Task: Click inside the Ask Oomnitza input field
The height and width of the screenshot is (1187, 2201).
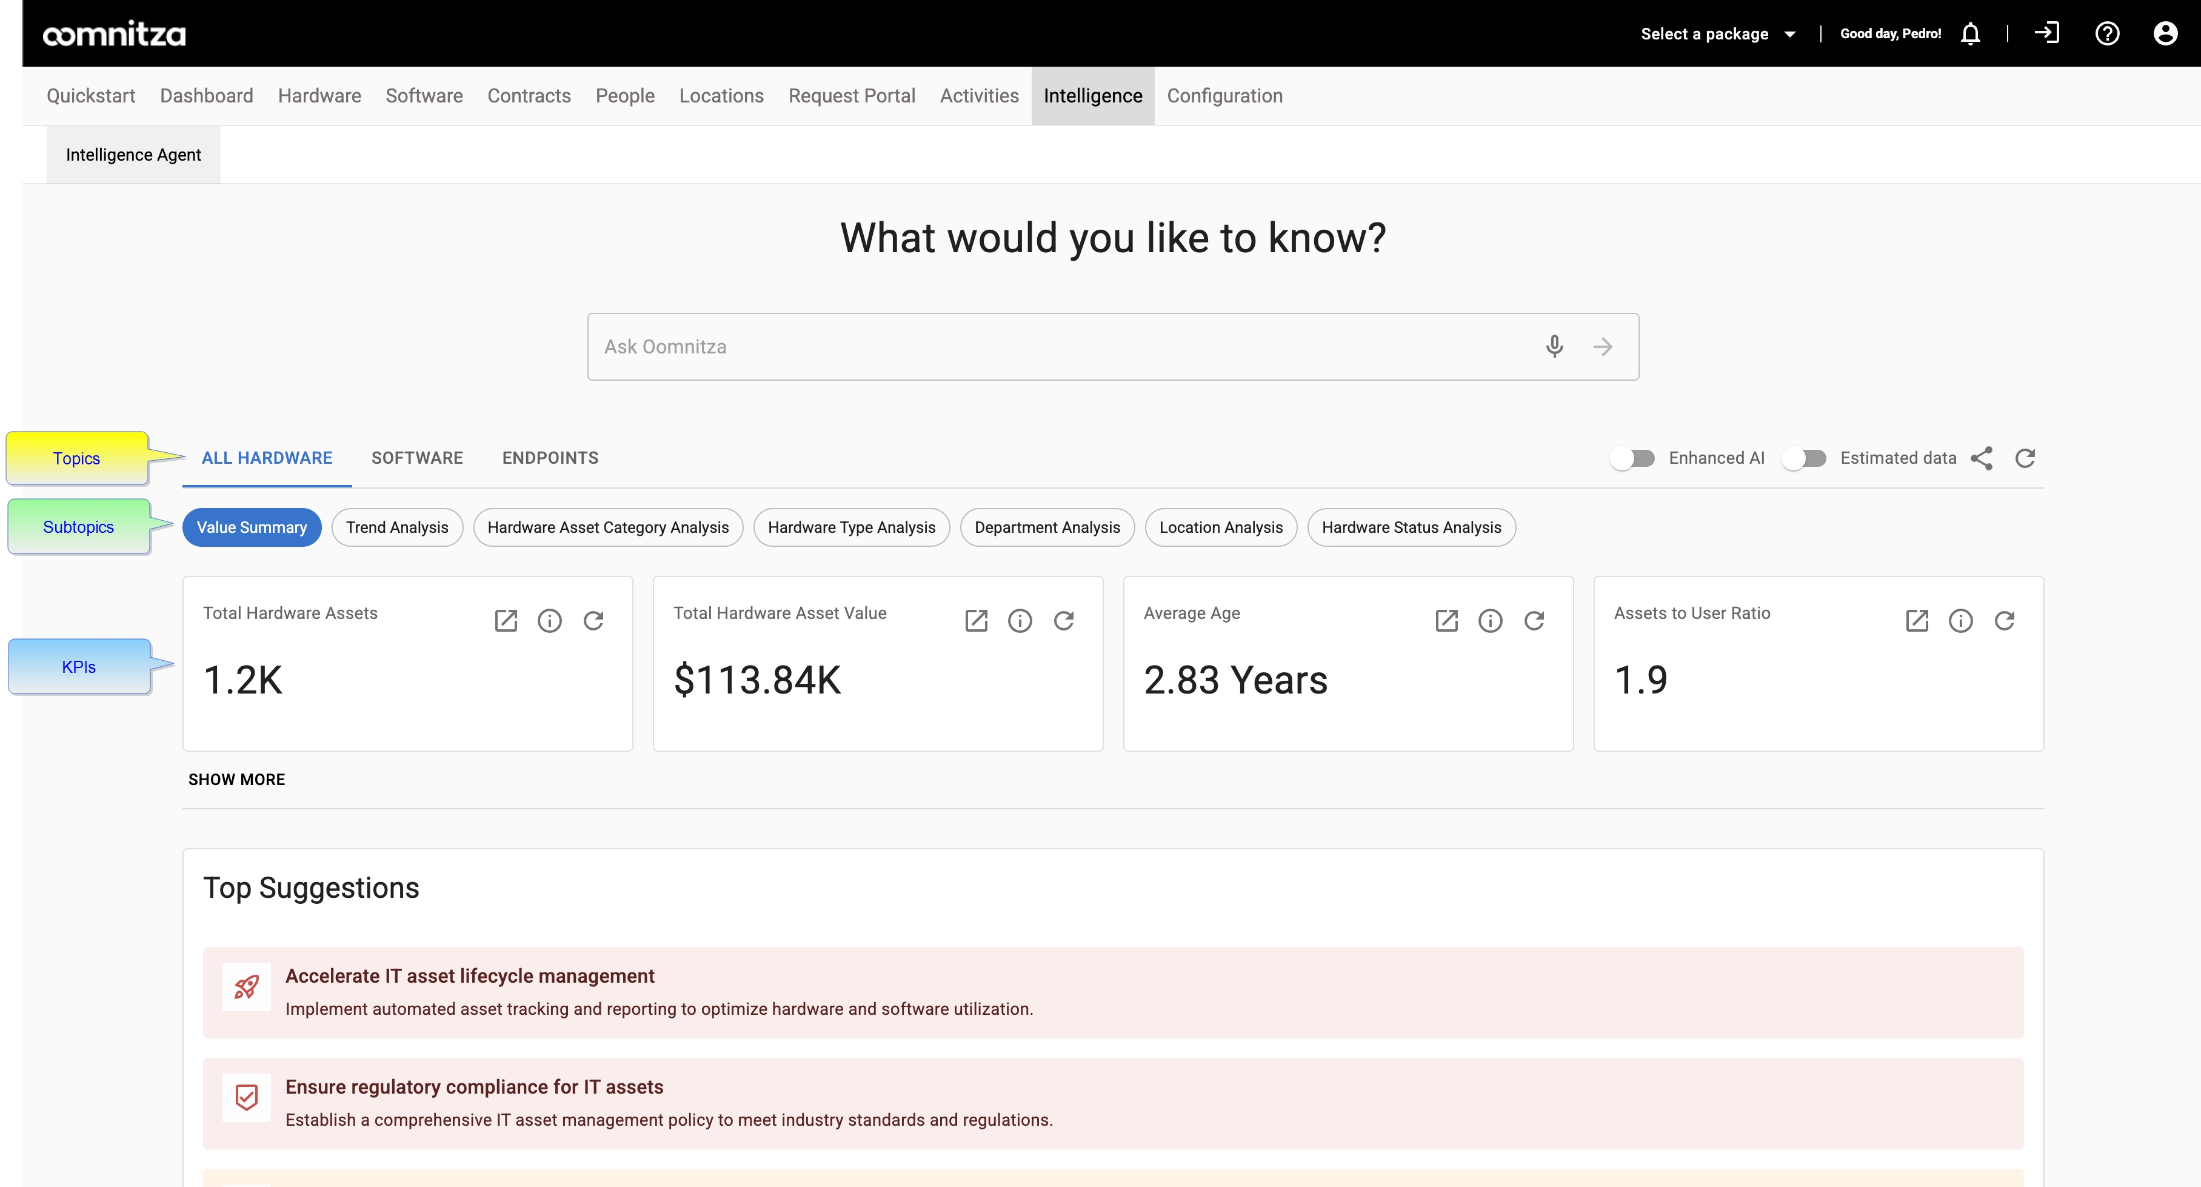Action: [1025, 346]
